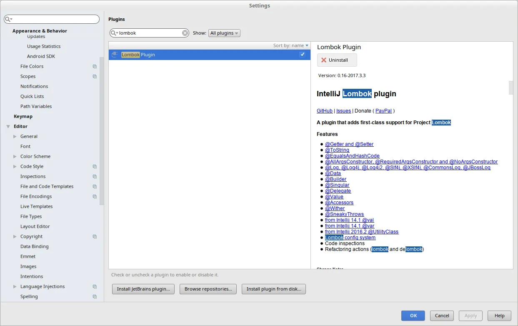518x326 pixels.
Task: Confirm settings with OK button
Action: [x=413, y=316]
